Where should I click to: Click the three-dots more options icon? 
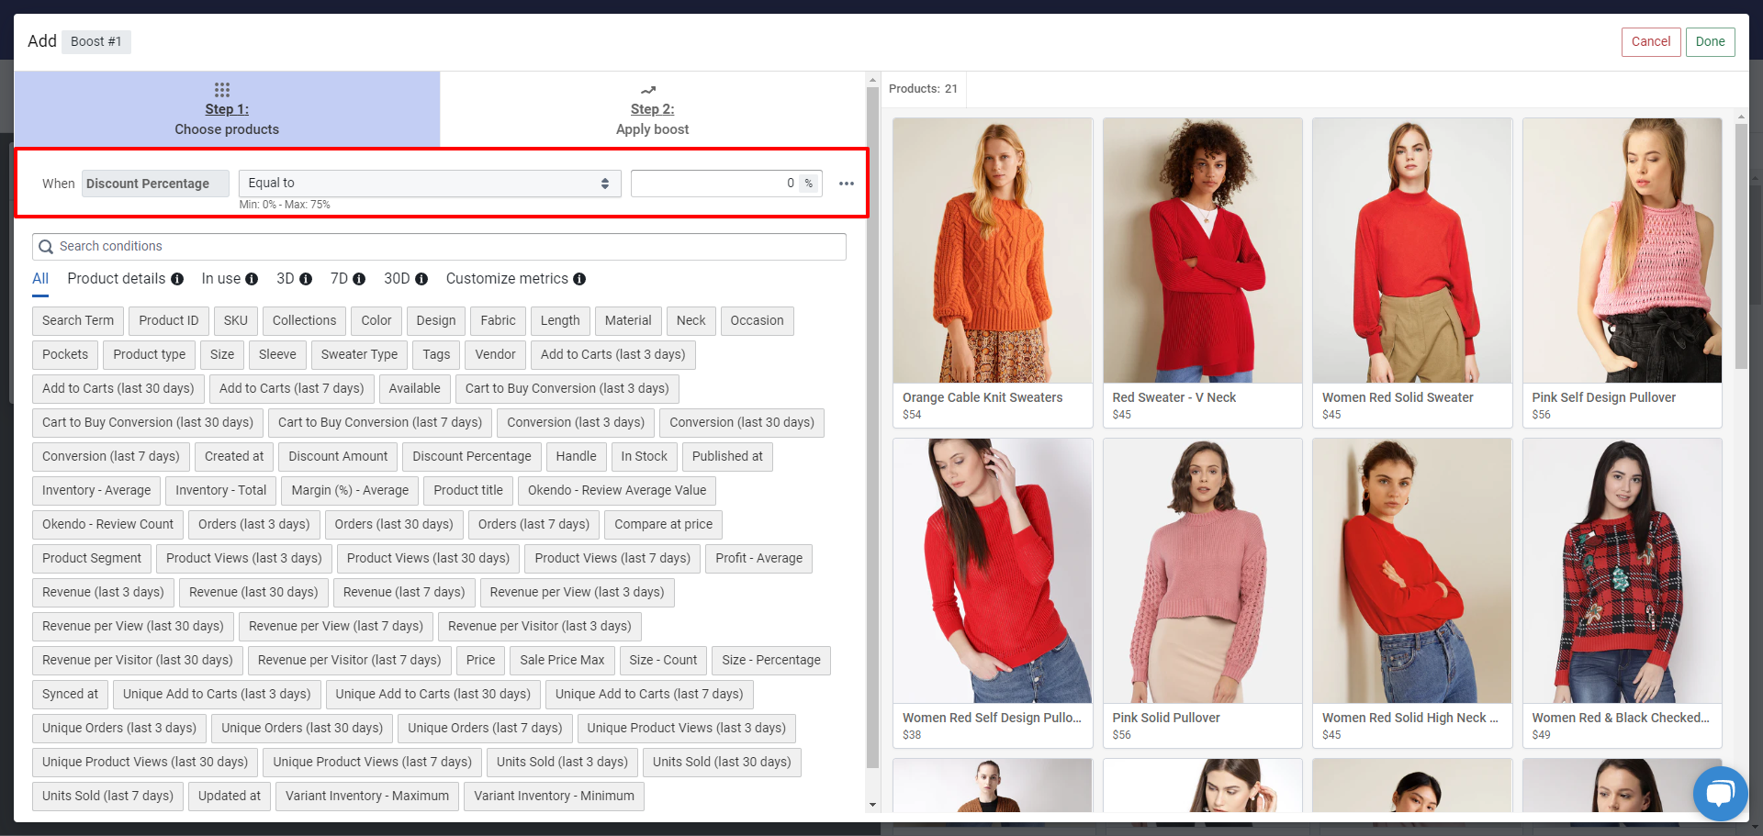click(846, 184)
